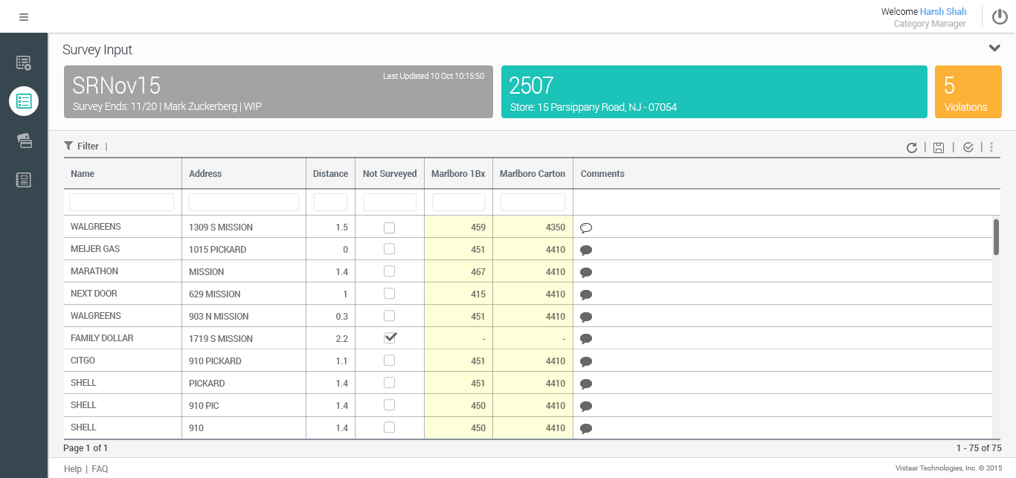Click the checkmark submit icon in toolbar
This screenshot has width=1016, height=478.
(x=968, y=147)
